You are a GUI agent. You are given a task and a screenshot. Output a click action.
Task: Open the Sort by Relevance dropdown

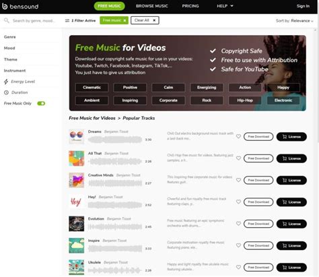(294, 21)
